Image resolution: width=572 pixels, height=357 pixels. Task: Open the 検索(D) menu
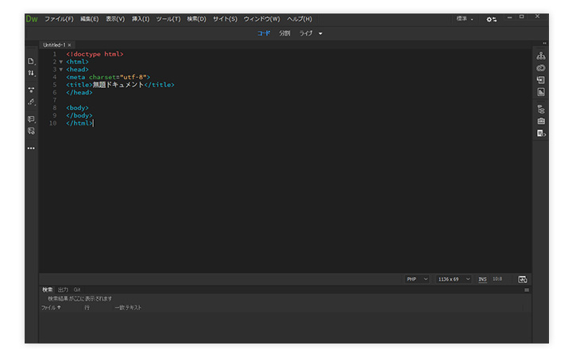[196, 19]
